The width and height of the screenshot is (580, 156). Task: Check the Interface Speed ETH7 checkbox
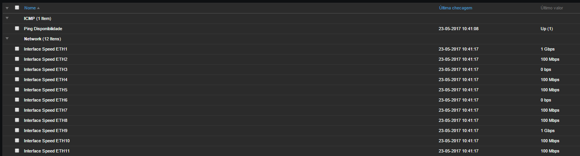[17, 110]
